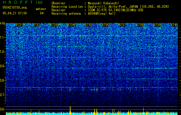This screenshot has width=181, height=115.
Task: Select location text Ogata-vill. Akita-Pref. JAPAN
Action: coord(113,7)
